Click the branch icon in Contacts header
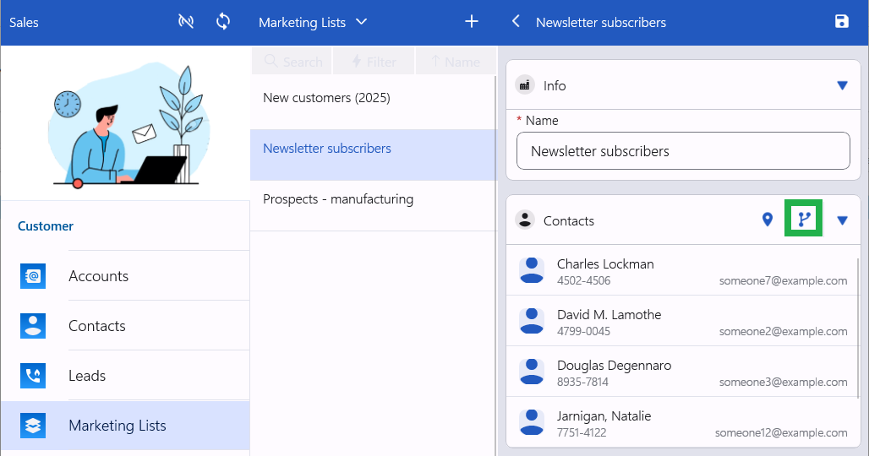This screenshot has width=869, height=456. pyautogui.click(x=803, y=220)
